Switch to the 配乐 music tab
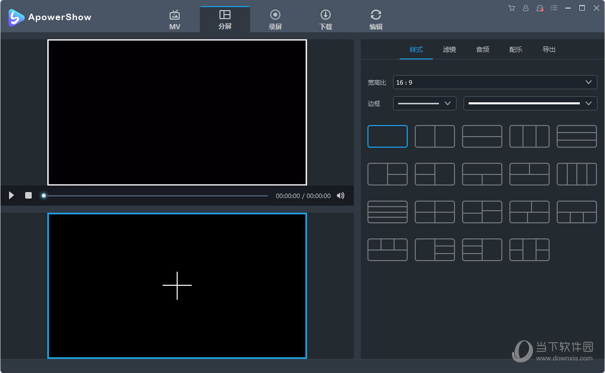 click(516, 49)
